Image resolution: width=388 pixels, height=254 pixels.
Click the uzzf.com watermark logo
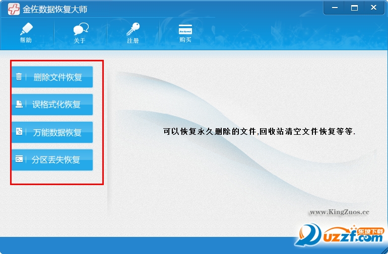(x=340, y=235)
